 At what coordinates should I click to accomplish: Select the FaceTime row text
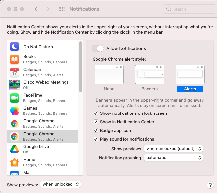pyautogui.click(x=45, y=98)
